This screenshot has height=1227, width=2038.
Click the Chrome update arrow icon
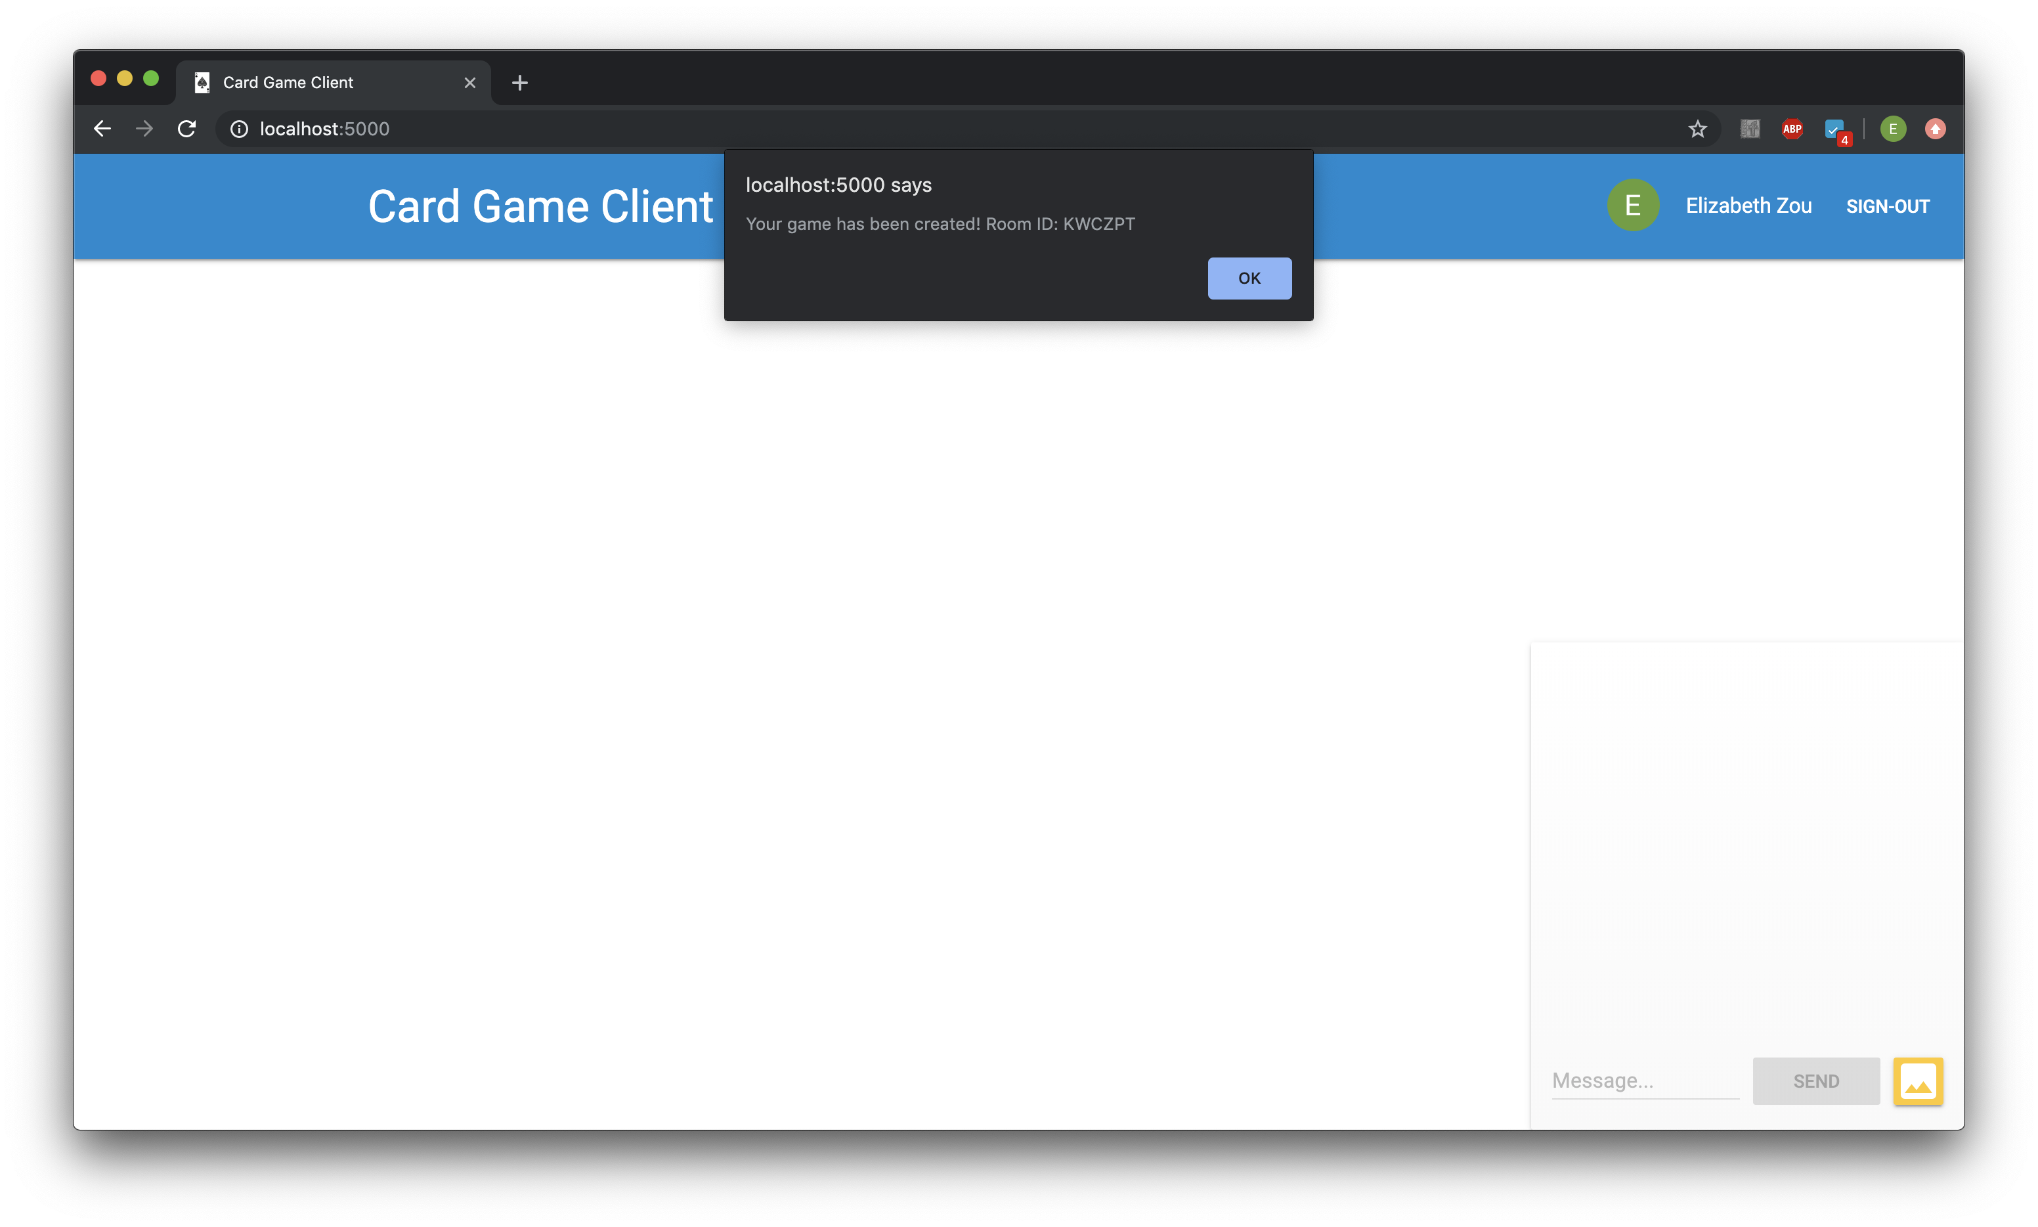(1935, 129)
